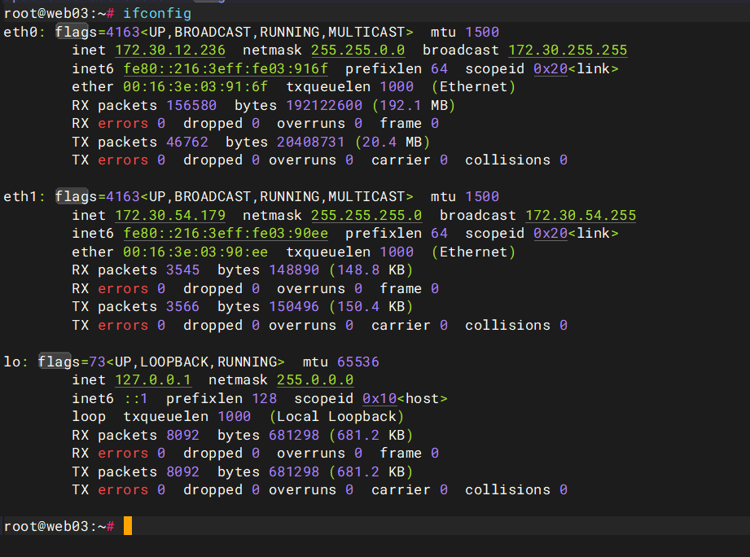The height and width of the screenshot is (557, 750).
Task: Select the eth1 IP address 172.30.54.179
Action: (170, 216)
